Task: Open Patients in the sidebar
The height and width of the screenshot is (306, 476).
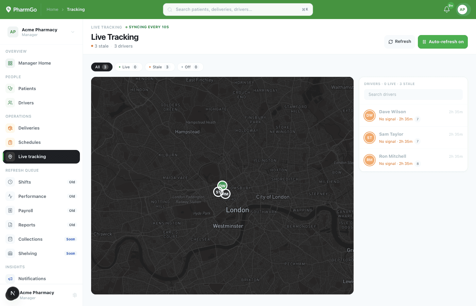Action: click(41, 89)
